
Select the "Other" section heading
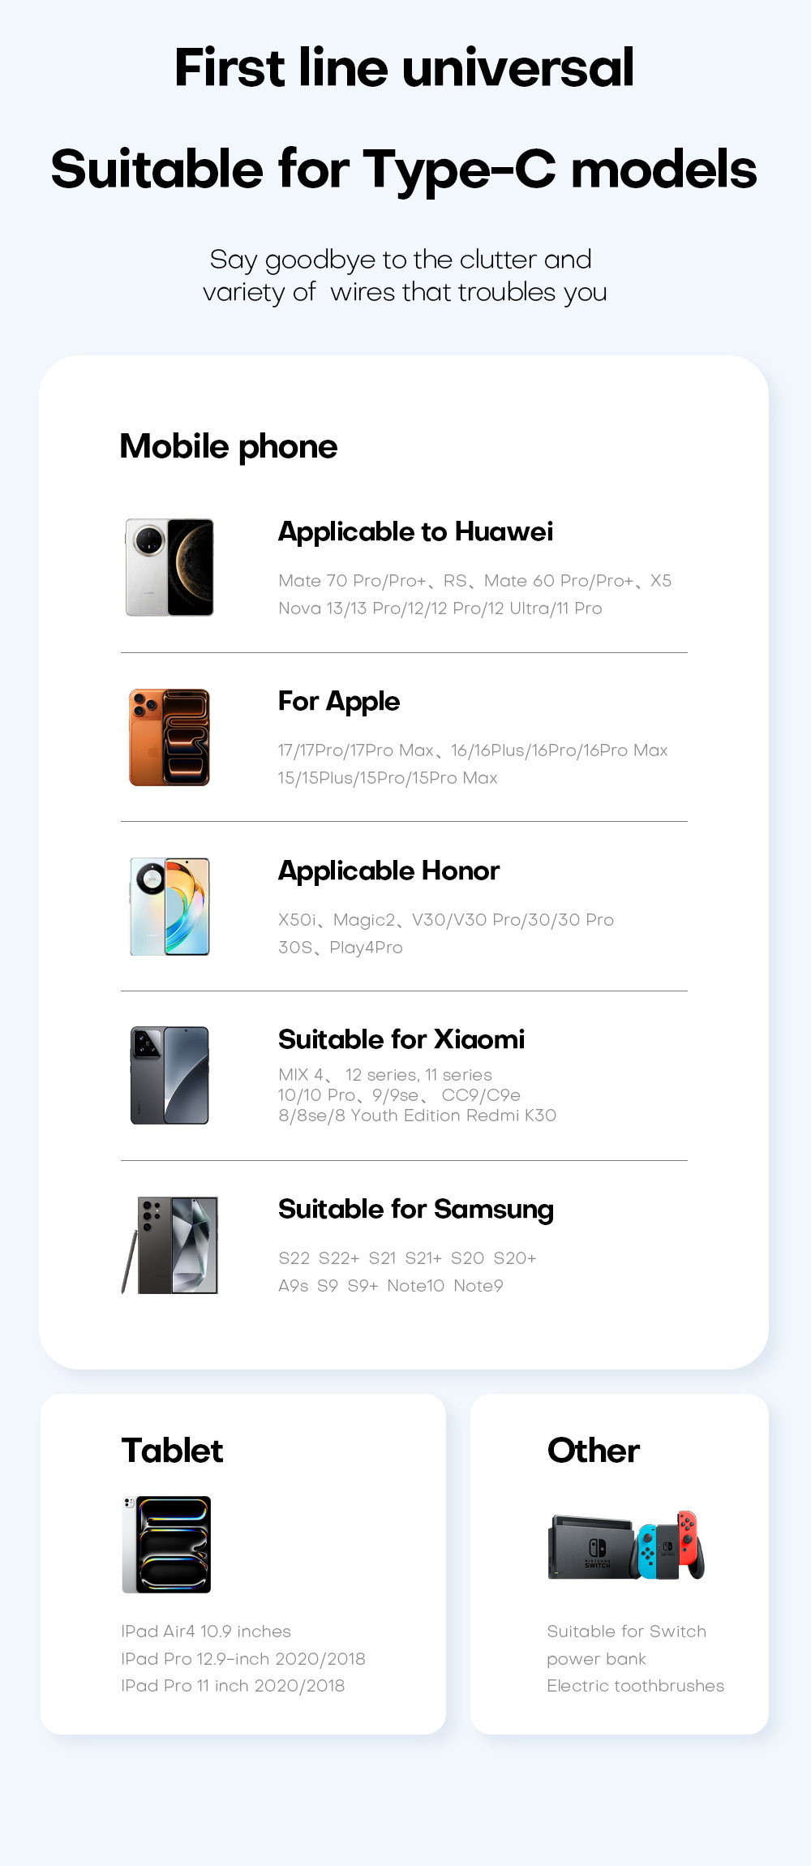pyautogui.click(x=594, y=1451)
